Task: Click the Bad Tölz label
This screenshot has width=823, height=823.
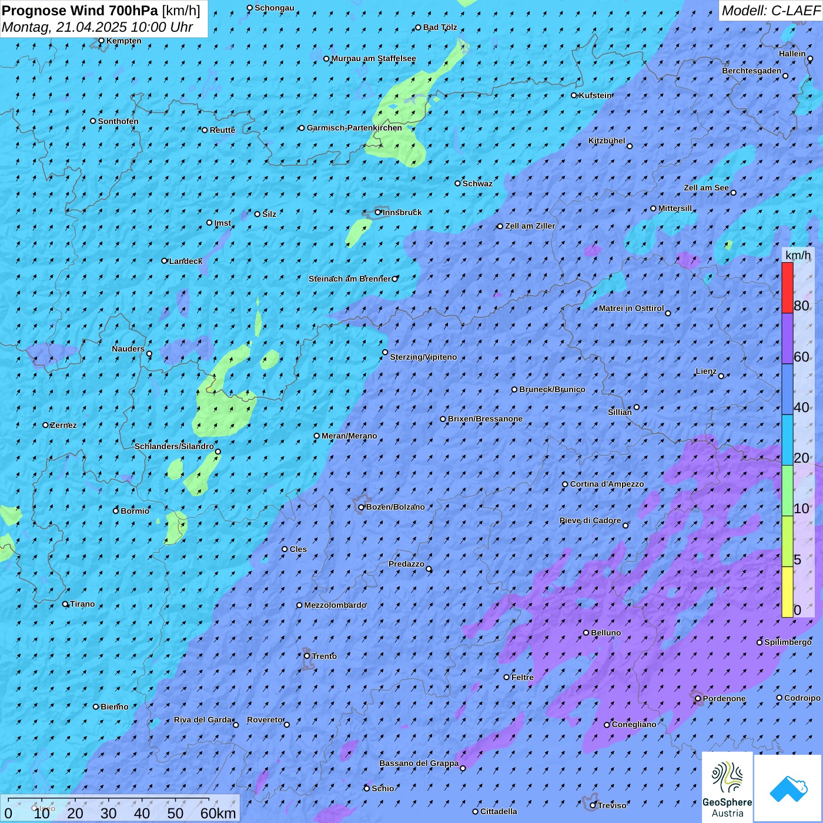Action: click(x=440, y=27)
